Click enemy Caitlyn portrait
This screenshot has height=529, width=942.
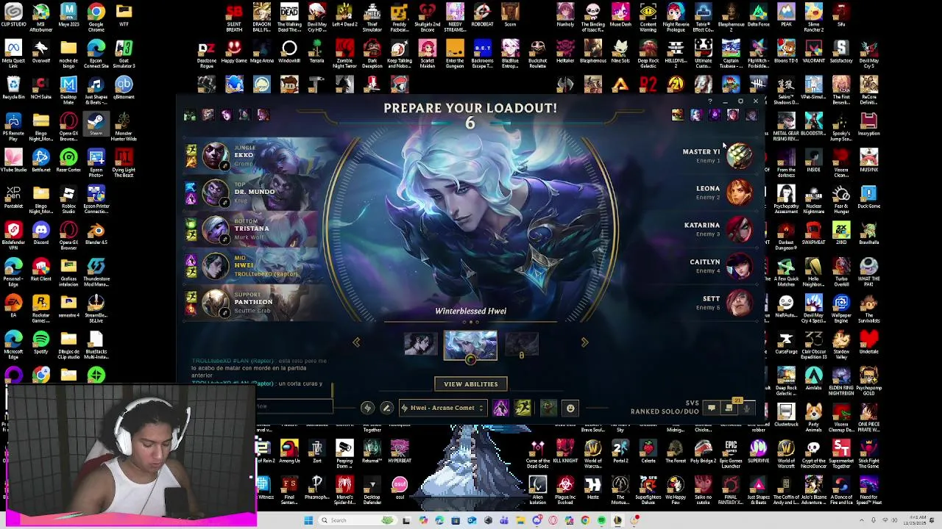pyautogui.click(x=740, y=265)
